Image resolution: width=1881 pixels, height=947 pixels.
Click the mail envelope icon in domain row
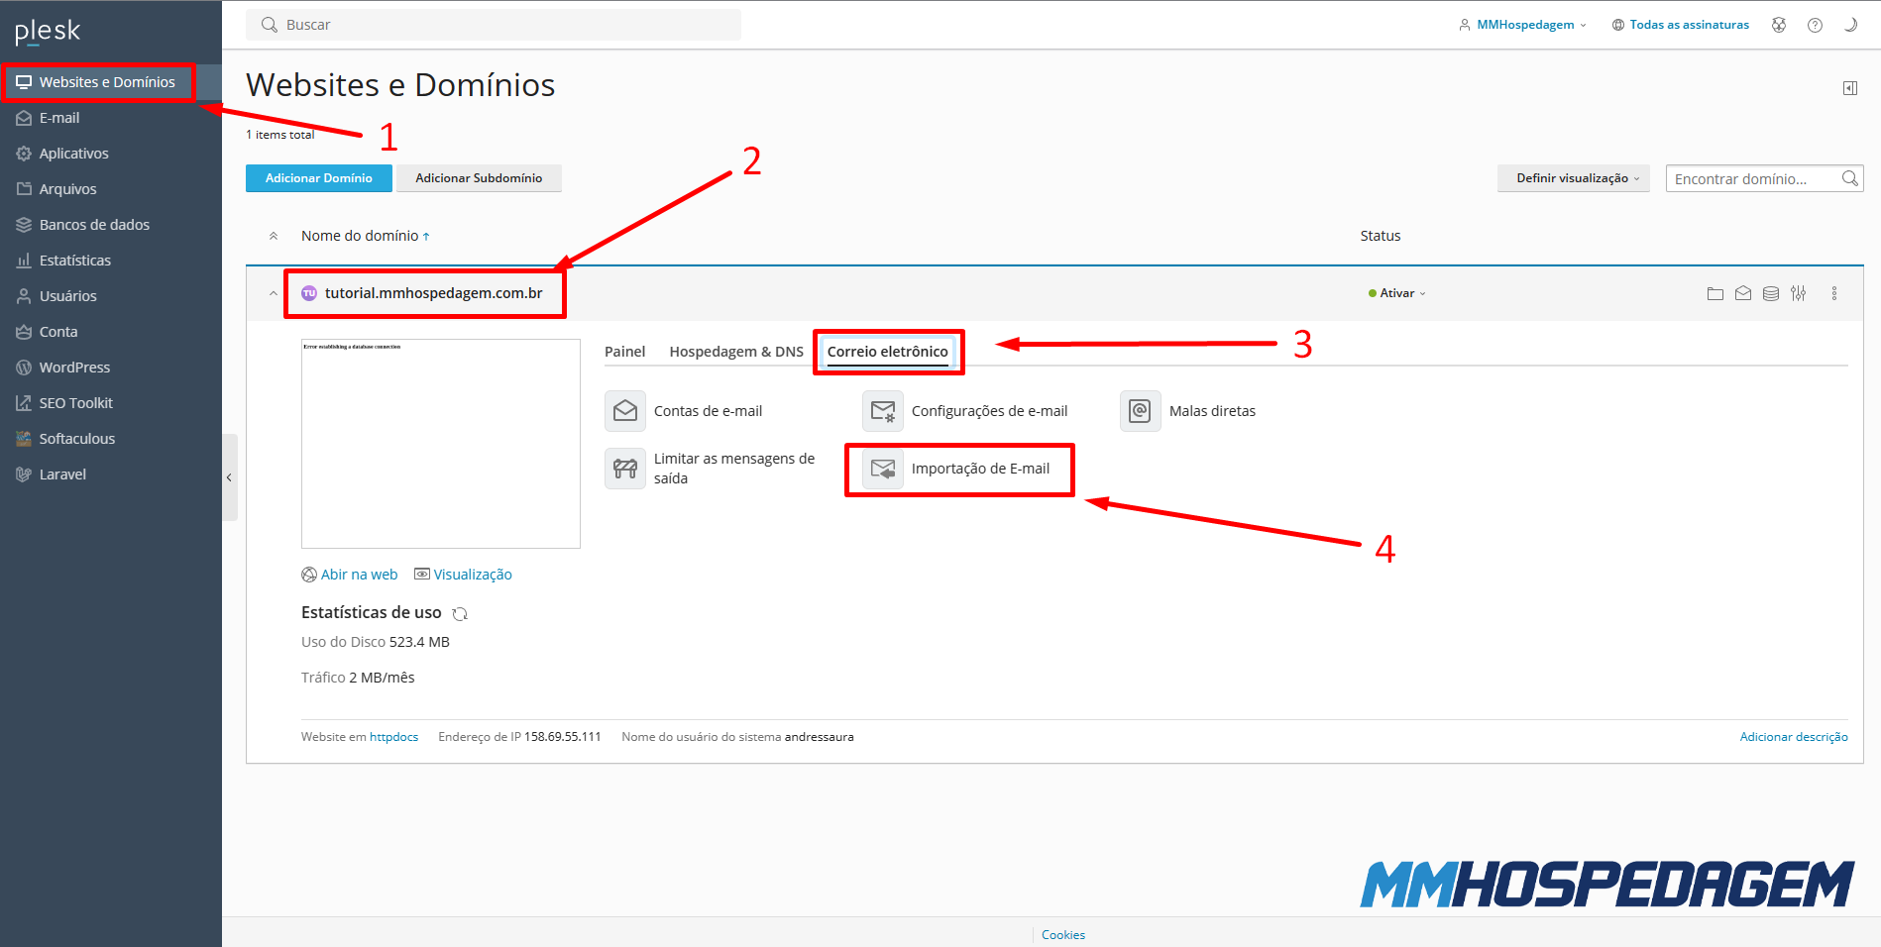(1743, 293)
